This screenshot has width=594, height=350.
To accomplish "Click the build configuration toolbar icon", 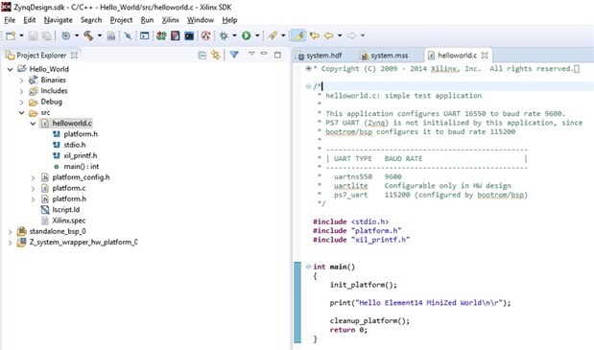I will point(66,35).
